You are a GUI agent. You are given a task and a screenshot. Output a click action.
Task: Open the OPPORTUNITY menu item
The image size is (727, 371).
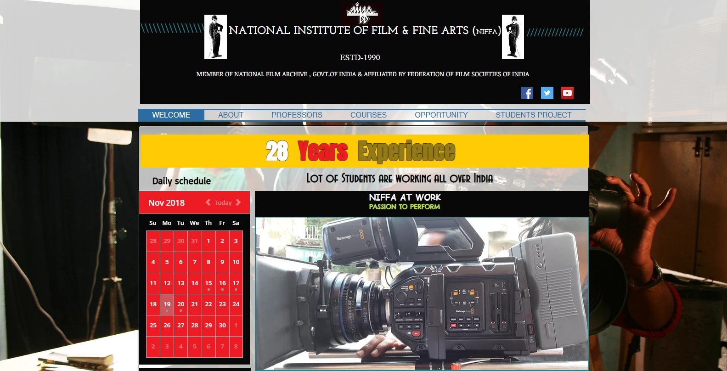tap(441, 115)
